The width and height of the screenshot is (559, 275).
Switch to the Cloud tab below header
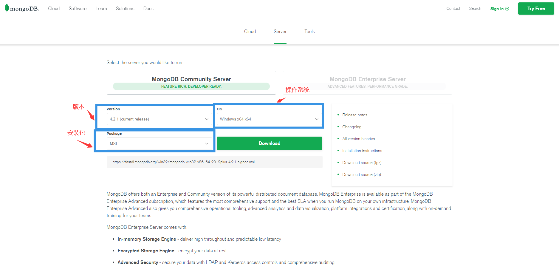(x=250, y=32)
